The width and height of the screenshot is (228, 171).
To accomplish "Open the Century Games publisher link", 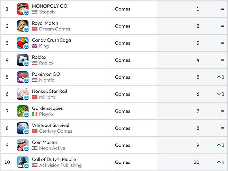I will [x=55, y=131].
